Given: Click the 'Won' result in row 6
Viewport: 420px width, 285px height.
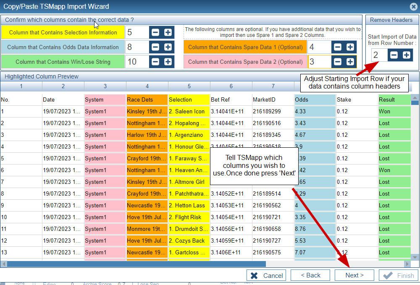Looking at the screenshot, I should pyautogui.click(x=394, y=170).
